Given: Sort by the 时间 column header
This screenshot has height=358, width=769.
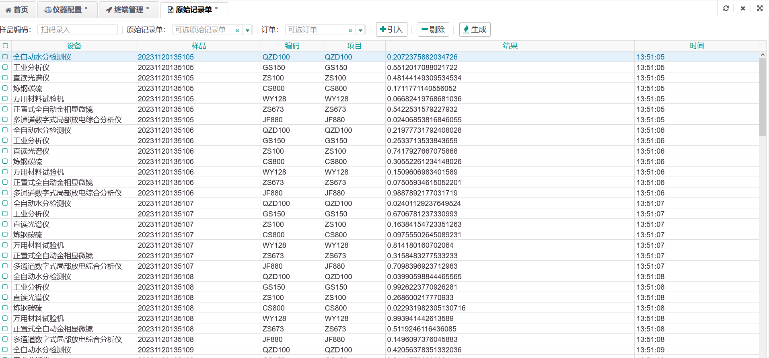Looking at the screenshot, I should pos(697,46).
